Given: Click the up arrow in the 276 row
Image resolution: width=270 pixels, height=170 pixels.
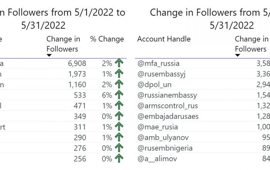Looking at the screenshot, I should click(119, 148).
